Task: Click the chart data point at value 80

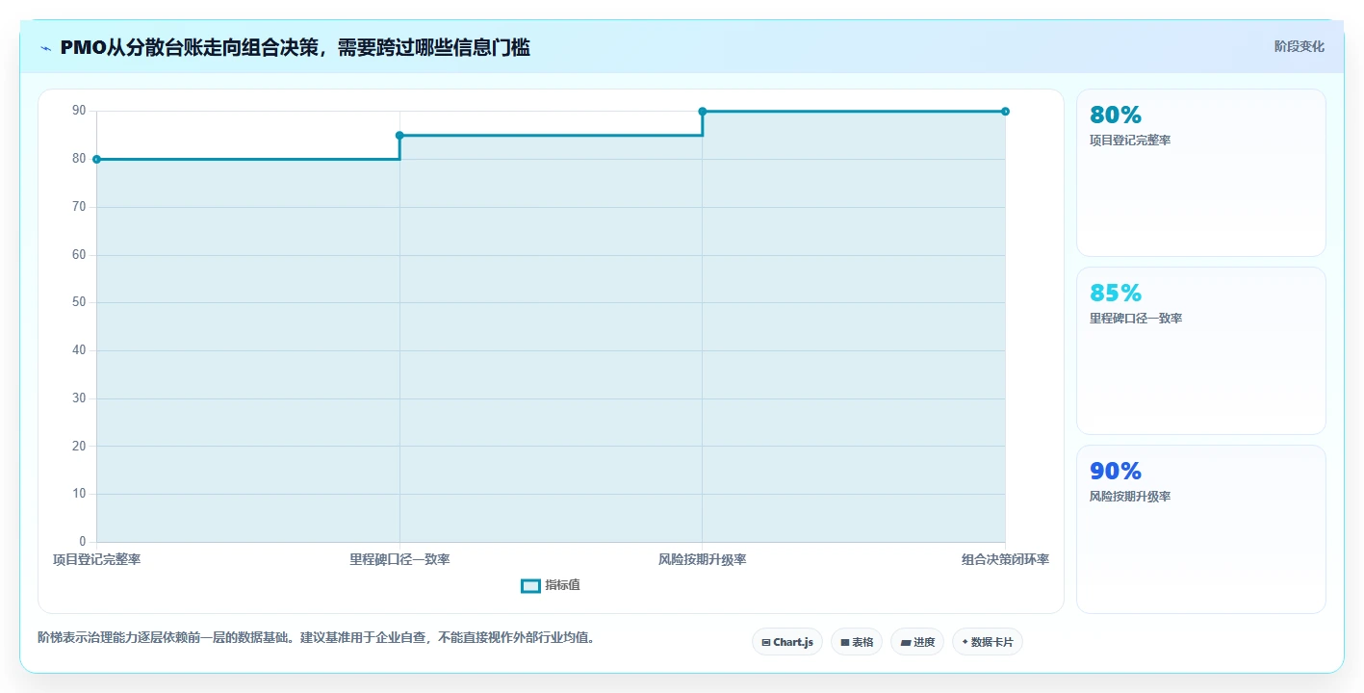Action: click(96, 159)
